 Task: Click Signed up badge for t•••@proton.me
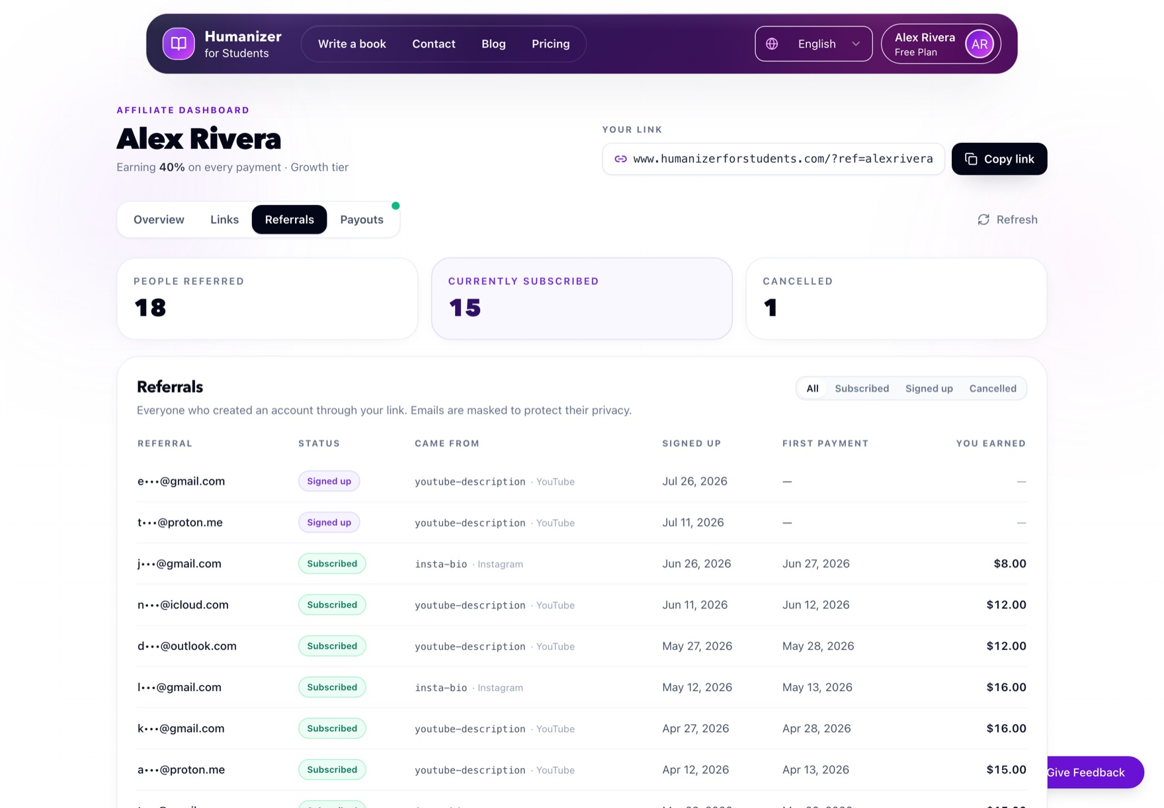[329, 522]
